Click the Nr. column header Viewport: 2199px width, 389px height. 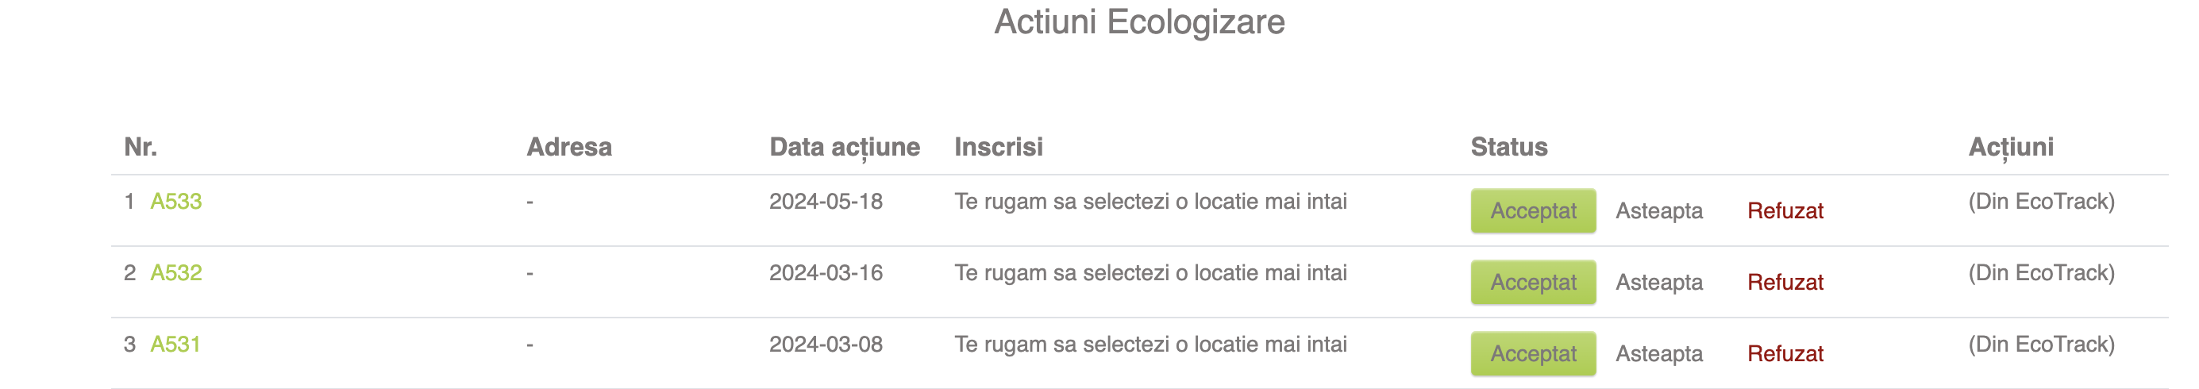tap(141, 147)
